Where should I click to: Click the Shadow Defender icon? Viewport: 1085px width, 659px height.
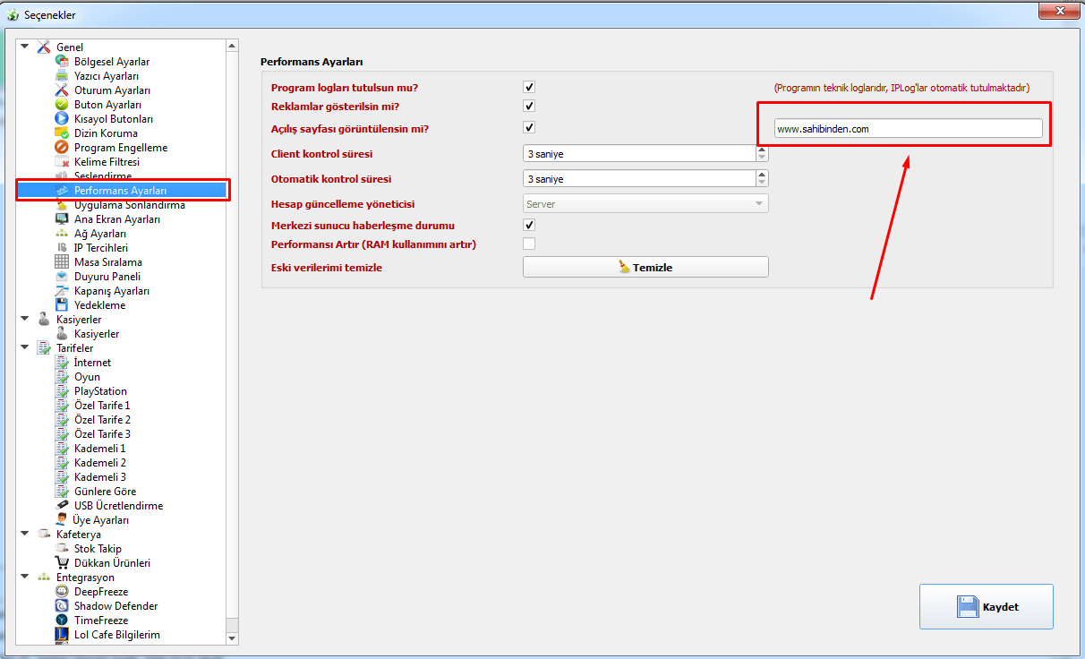[62, 606]
